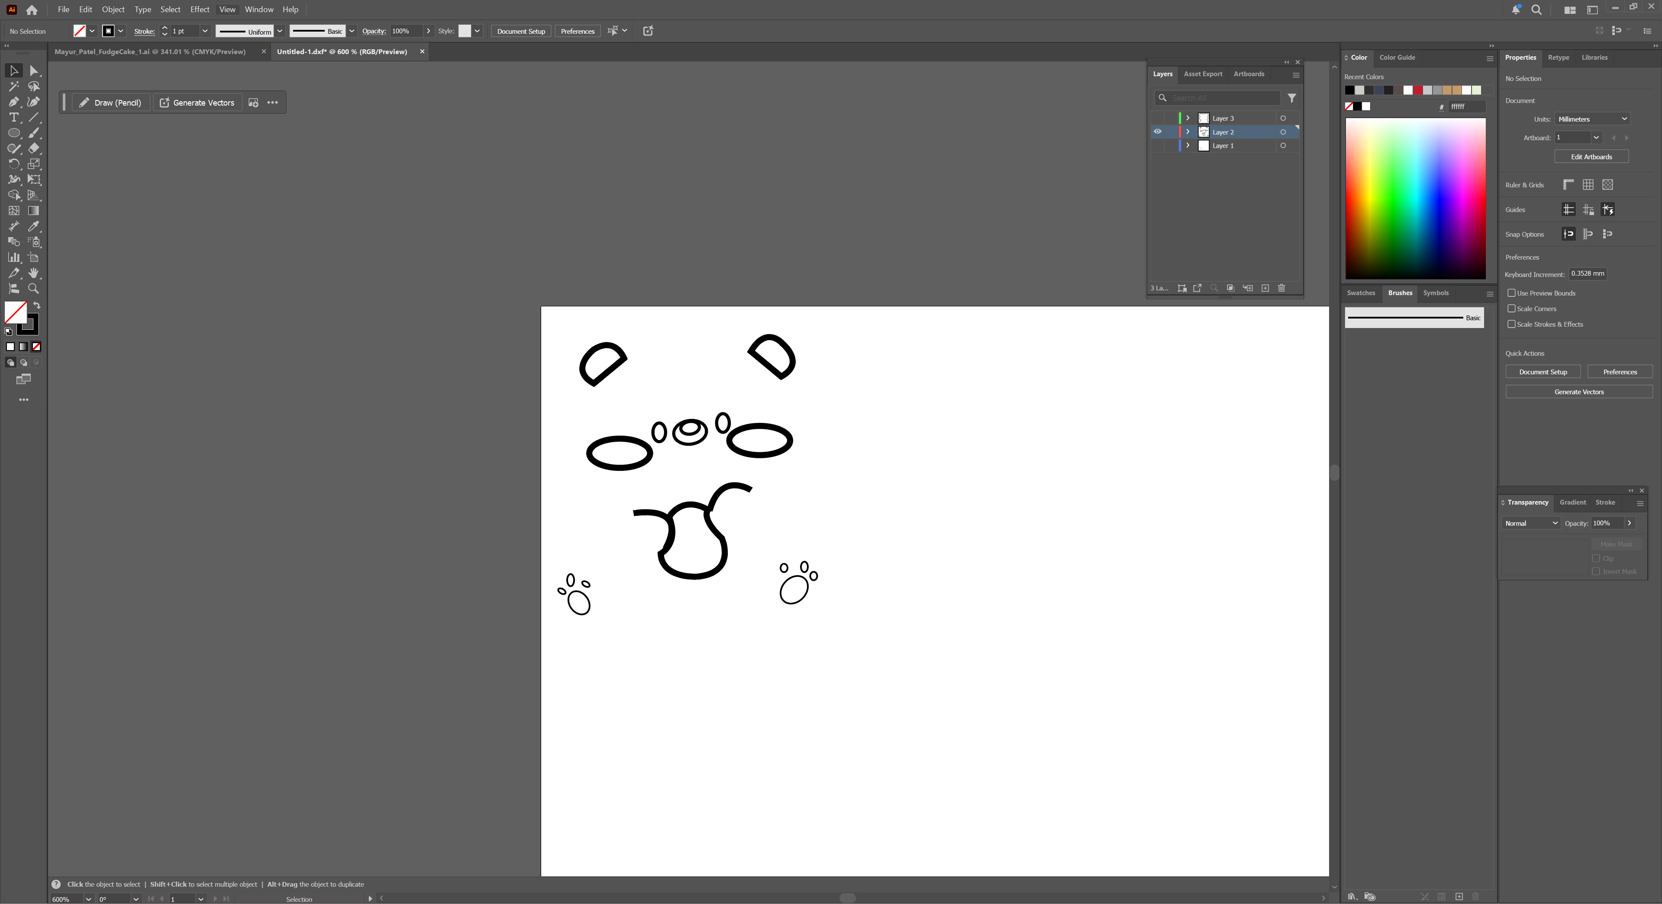
Task: Enable Scale Strokes & Effects checkbox
Action: (1511, 324)
